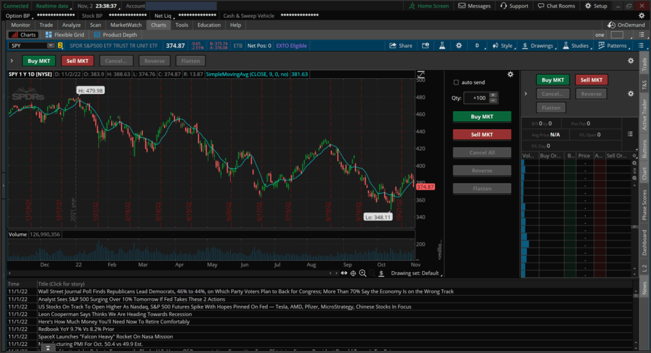Open the Education tab
The height and width of the screenshot is (353, 651).
point(209,25)
